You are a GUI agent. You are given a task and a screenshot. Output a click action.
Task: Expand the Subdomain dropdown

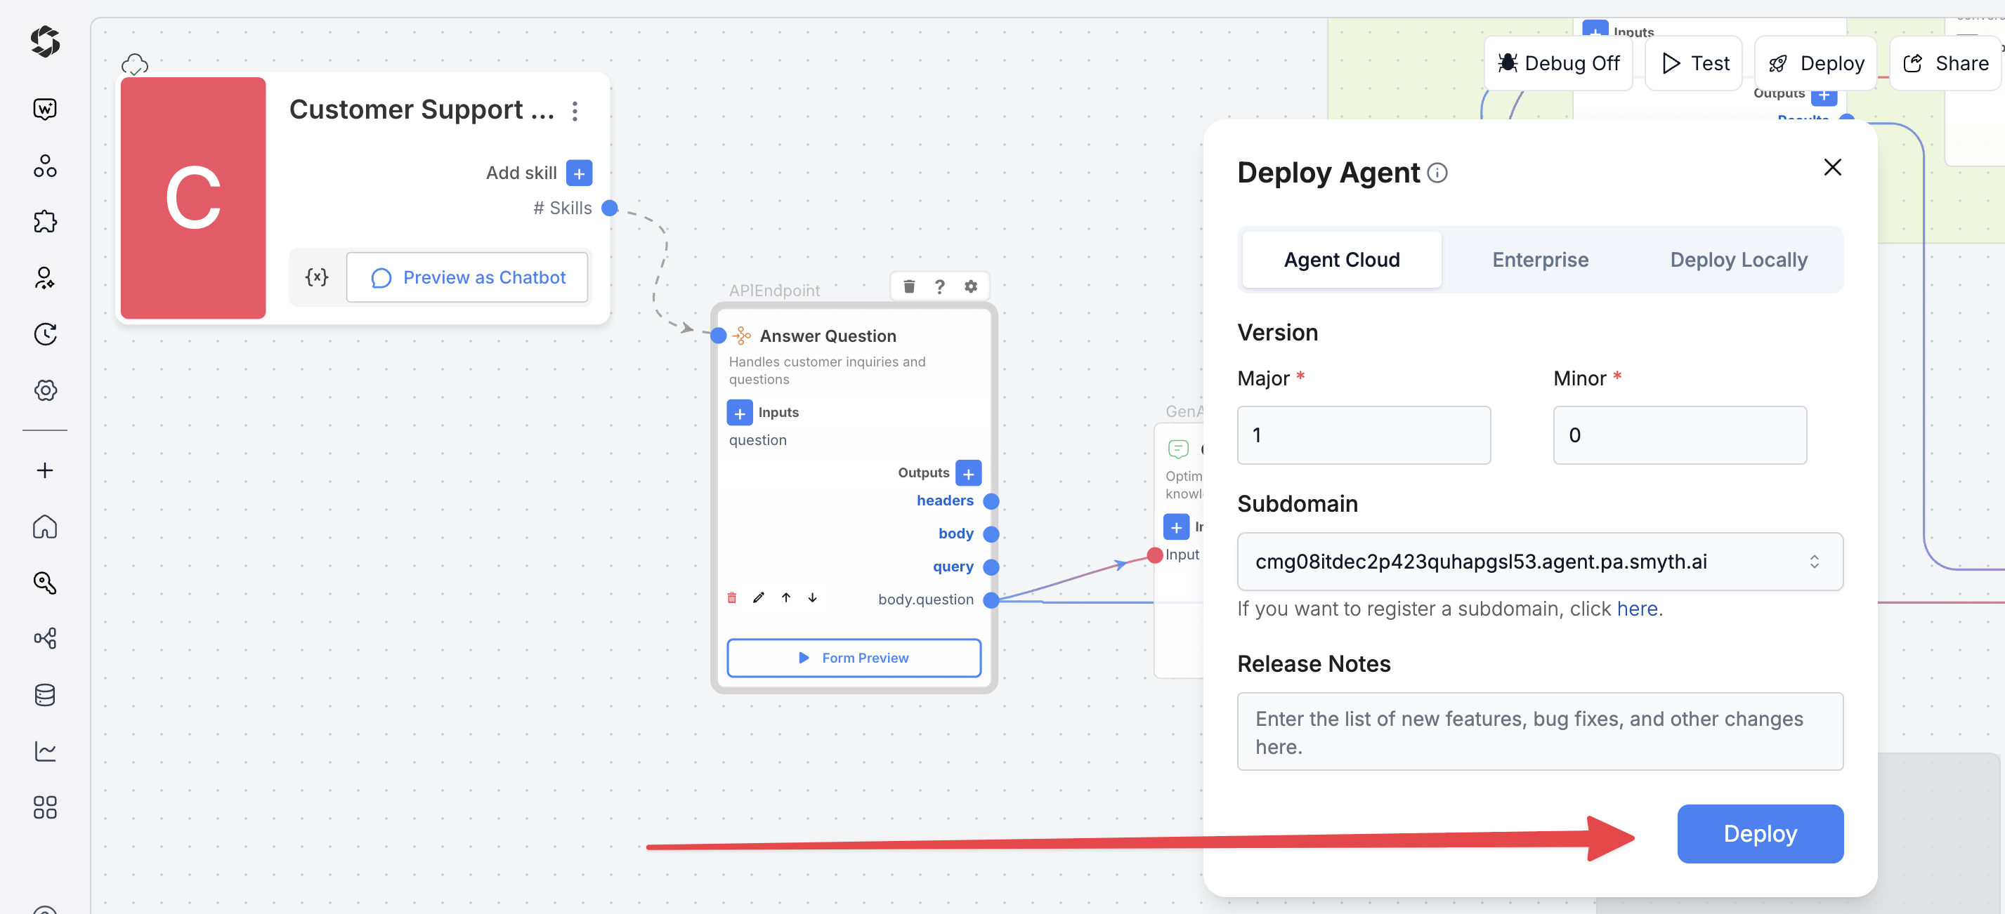click(x=1813, y=562)
